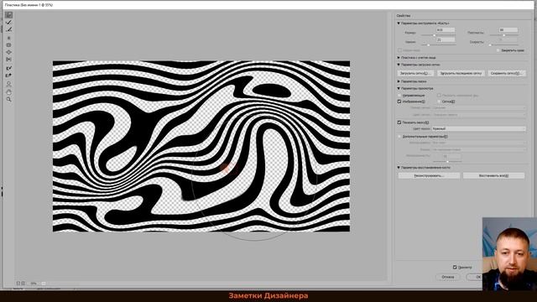Click the Восстановить все button
537x302 pixels.
pos(493,175)
